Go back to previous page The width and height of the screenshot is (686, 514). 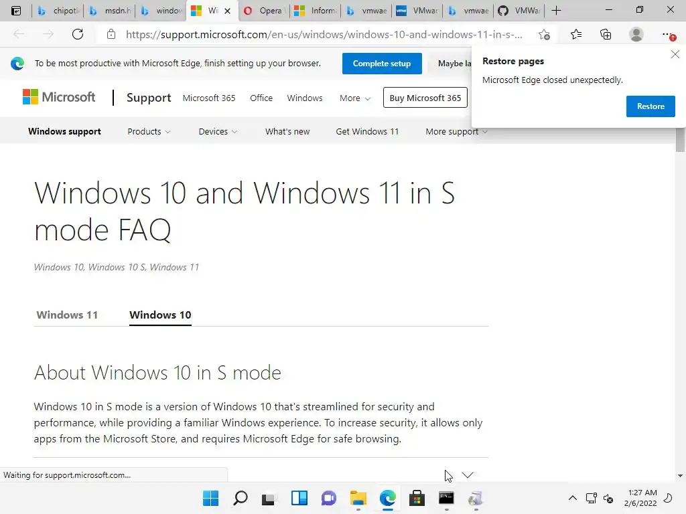tap(19, 34)
